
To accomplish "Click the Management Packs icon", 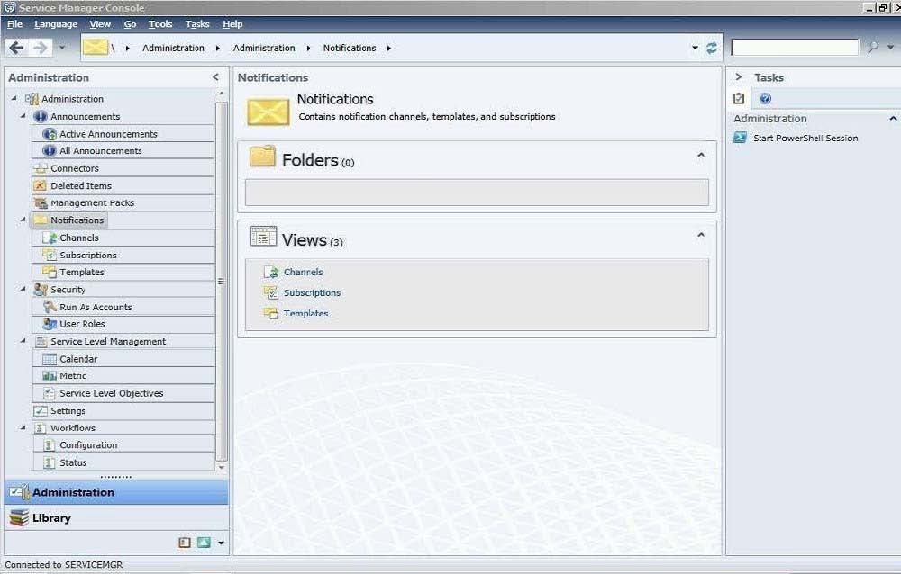I will pos(41,202).
